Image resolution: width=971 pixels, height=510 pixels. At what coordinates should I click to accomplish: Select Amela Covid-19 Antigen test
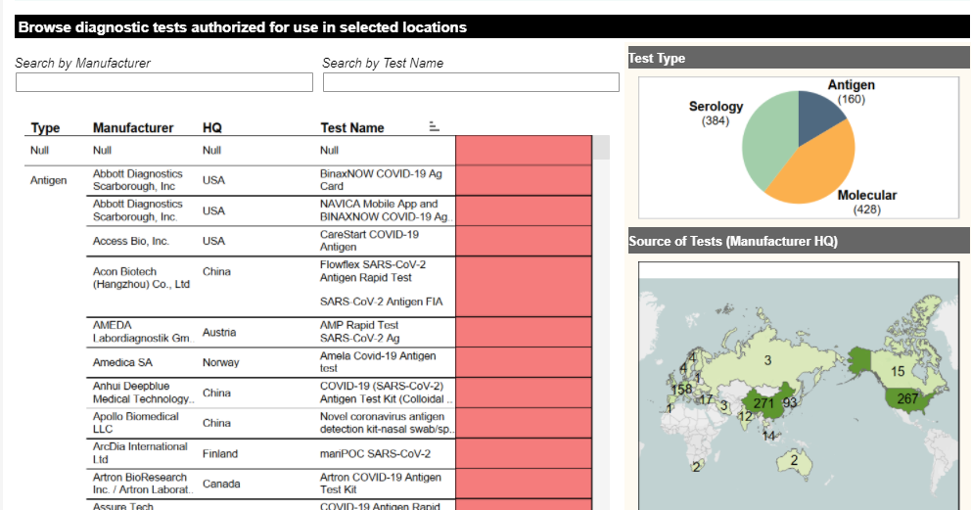tap(378, 362)
